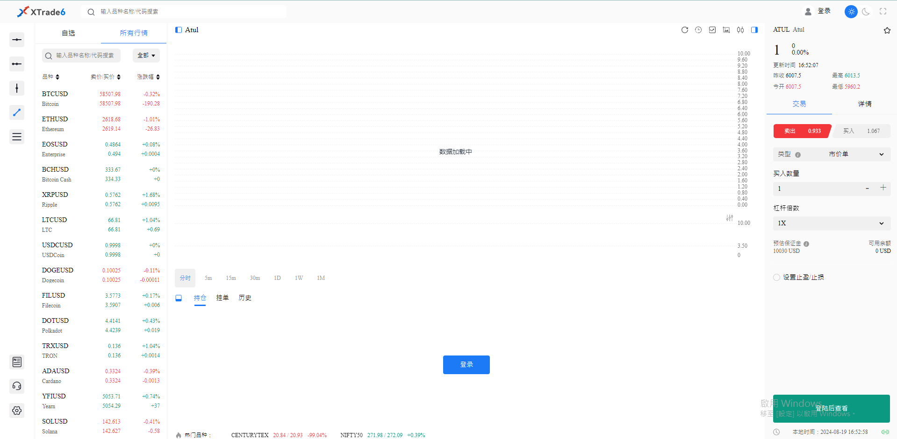Take a chart screenshot
Screen dimensions: 897x439
[x=726, y=30]
